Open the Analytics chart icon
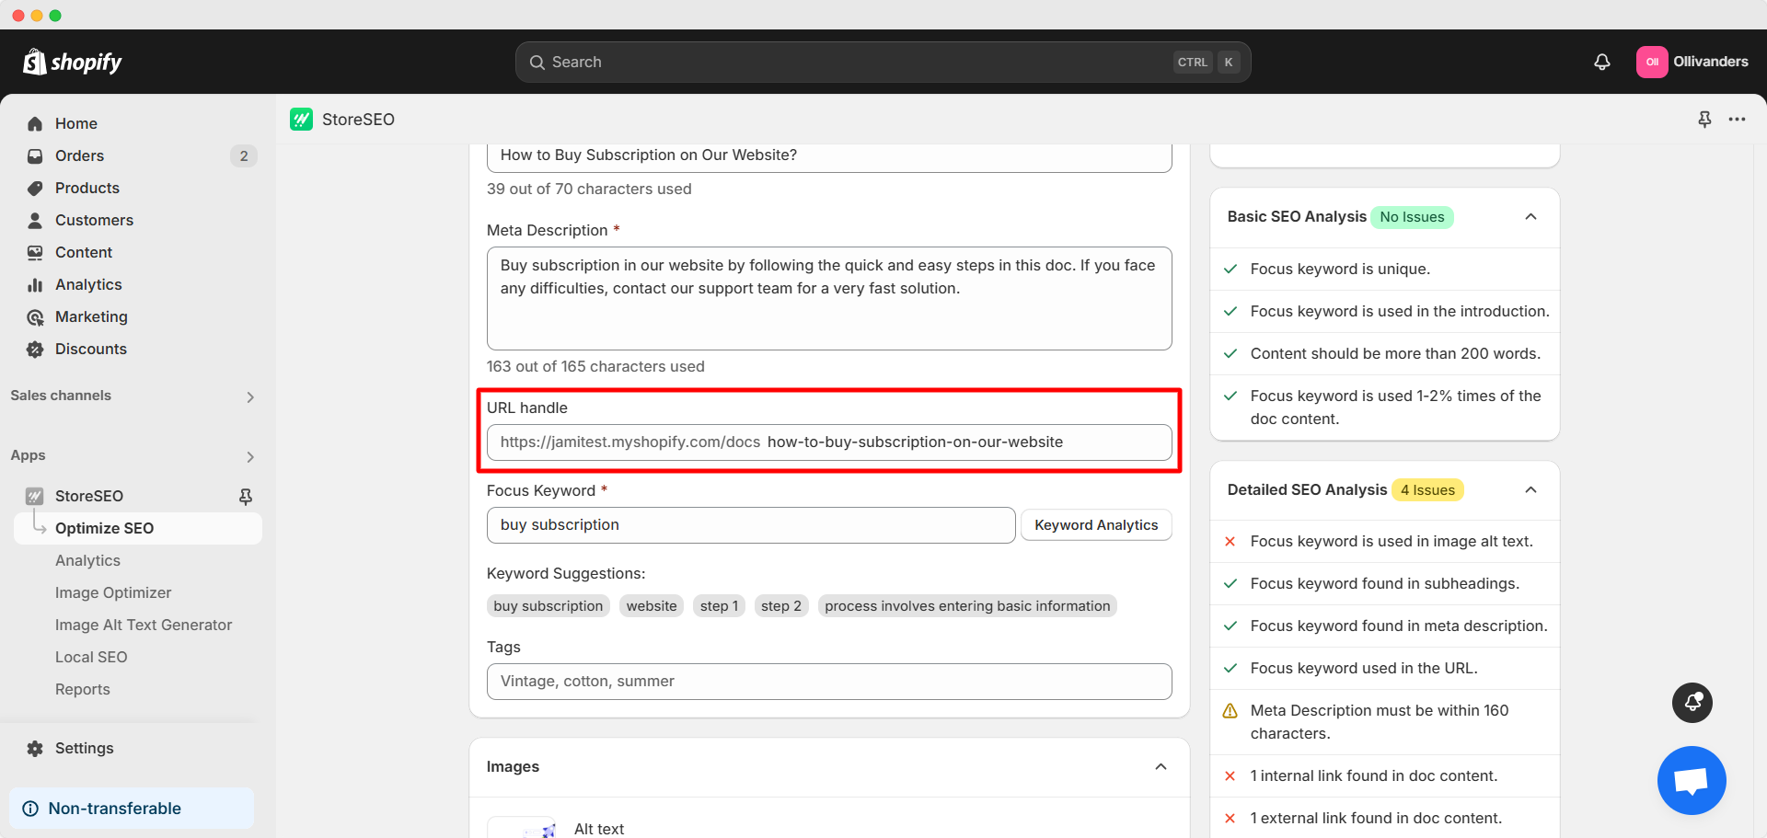 (34, 284)
